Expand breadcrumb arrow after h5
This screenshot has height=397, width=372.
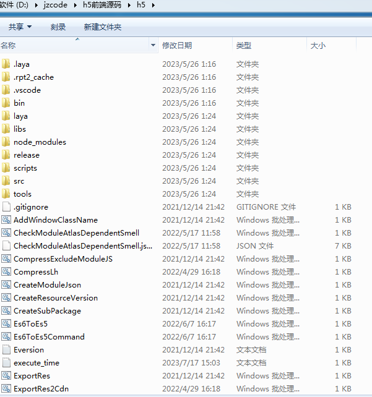pos(154,5)
